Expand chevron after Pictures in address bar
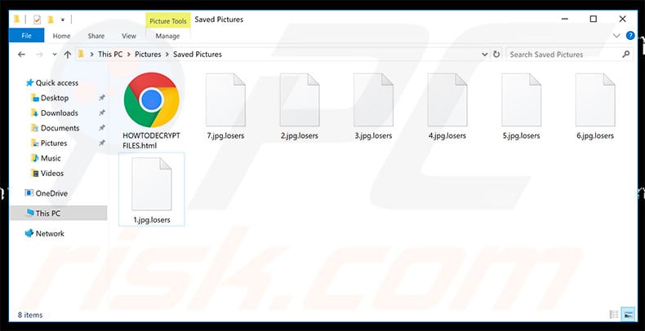Viewport: 645px width, 331px height. [x=167, y=54]
